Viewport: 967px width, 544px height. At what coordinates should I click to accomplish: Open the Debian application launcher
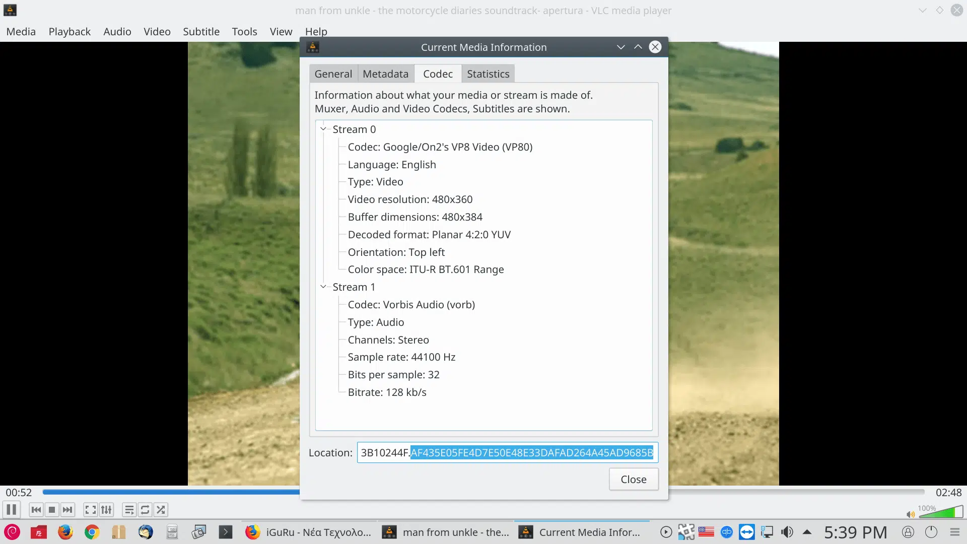[x=12, y=532]
